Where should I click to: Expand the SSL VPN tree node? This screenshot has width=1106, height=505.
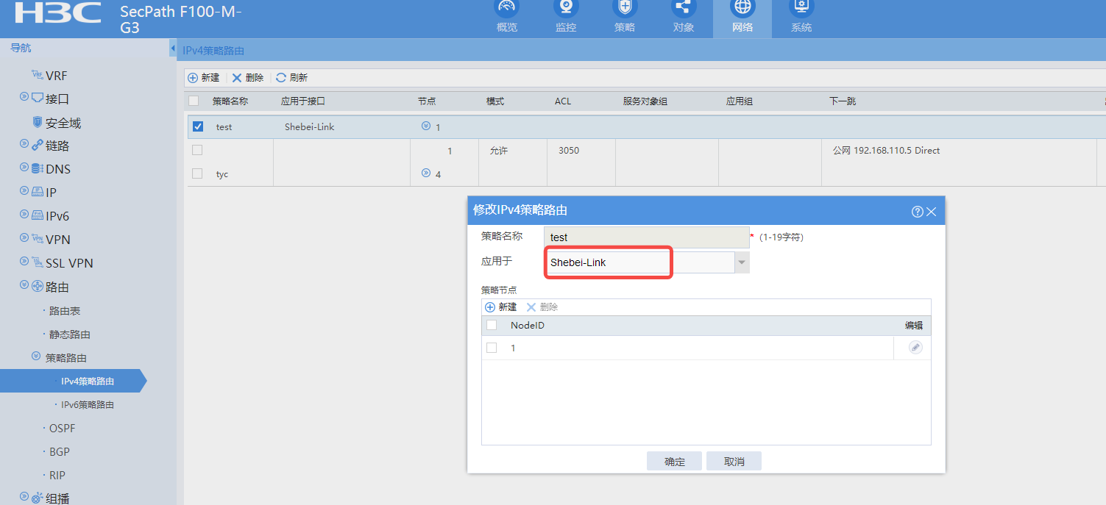[24, 262]
